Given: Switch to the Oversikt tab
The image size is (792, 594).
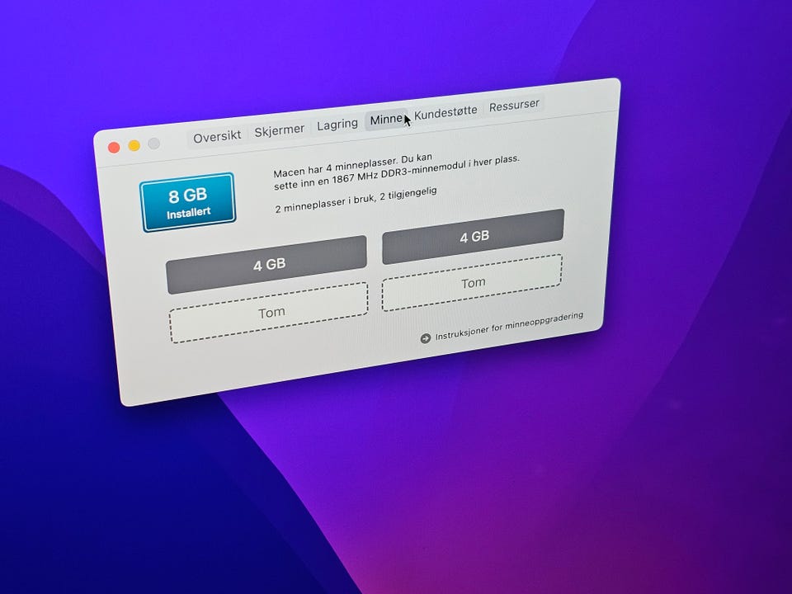Looking at the screenshot, I should 217,136.
